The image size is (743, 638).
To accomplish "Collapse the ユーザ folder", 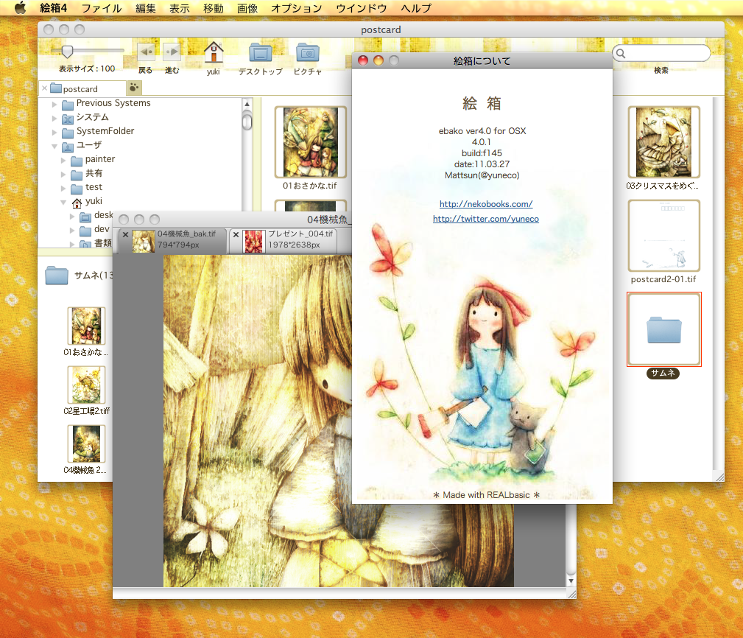I will [54, 146].
